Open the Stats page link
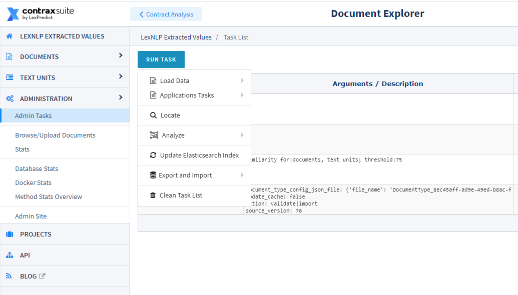 click(22, 149)
